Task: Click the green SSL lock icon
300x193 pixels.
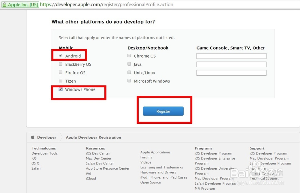Action: pyautogui.click(x=4, y=5)
